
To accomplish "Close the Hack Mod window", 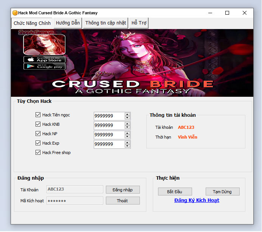I will point(245,13).
